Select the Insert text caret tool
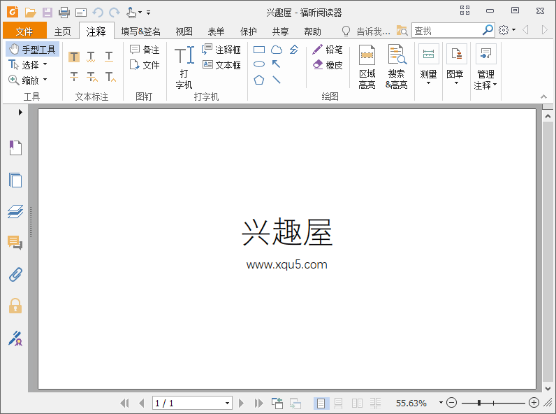 pos(110,76)
